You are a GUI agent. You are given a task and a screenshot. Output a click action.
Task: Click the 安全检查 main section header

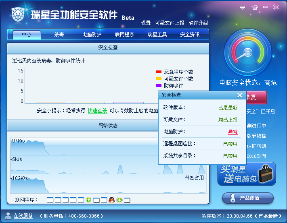click(108, 48)
